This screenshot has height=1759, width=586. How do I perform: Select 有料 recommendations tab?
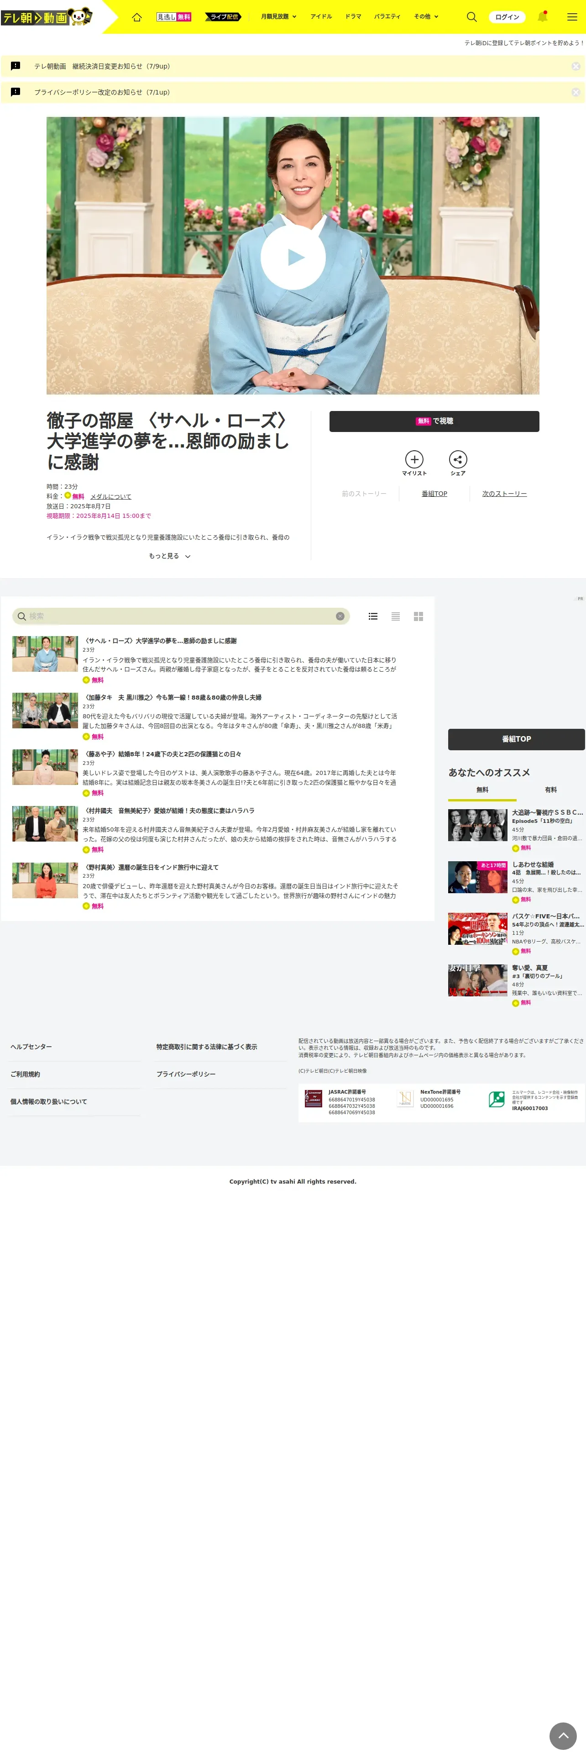(x=550, y=790)
